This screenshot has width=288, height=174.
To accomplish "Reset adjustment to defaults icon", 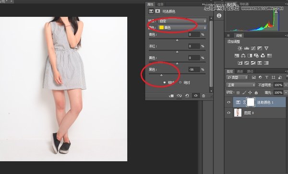I will pyautogui.click(x=187, y=96).
